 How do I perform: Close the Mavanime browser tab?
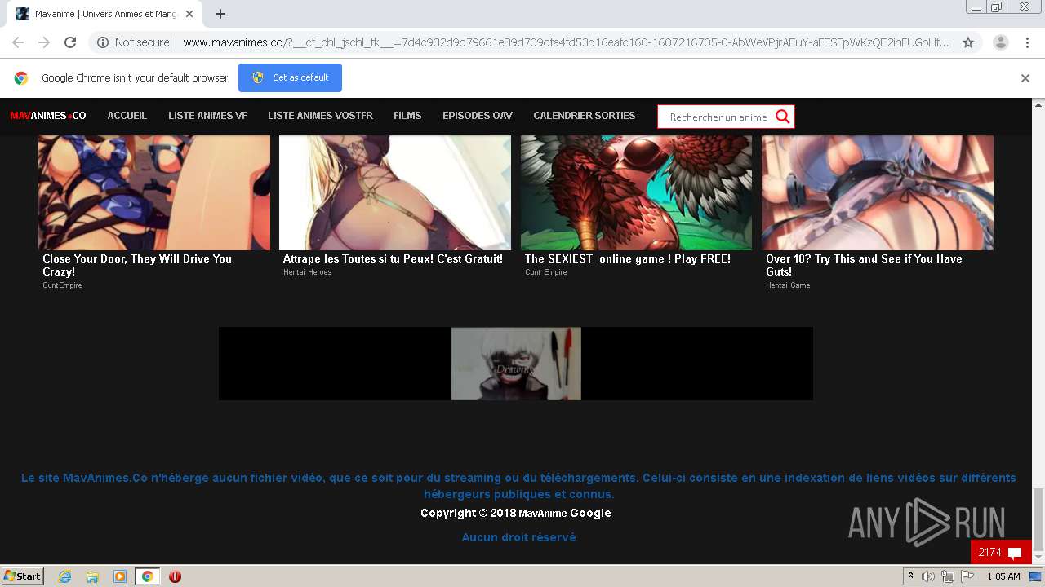[189, 14]
